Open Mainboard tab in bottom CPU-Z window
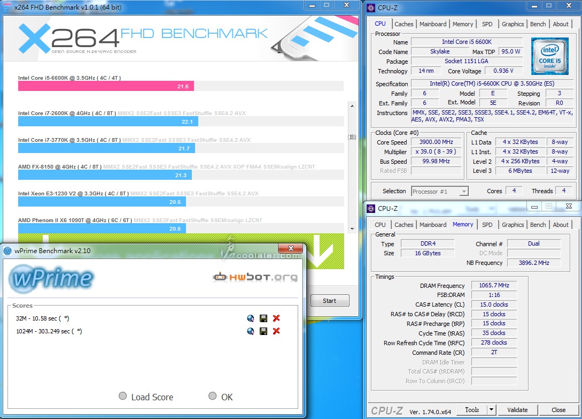The width and height of the screenshot is (582, 419). click(x=433, y=225)
